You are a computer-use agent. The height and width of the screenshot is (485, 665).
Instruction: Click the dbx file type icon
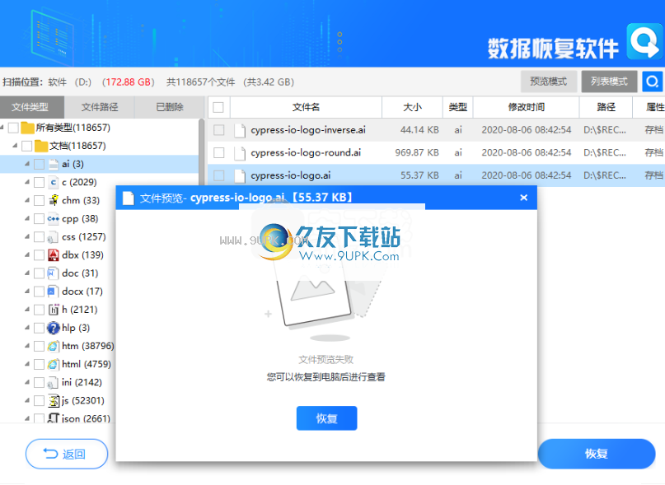pos(53,255)
